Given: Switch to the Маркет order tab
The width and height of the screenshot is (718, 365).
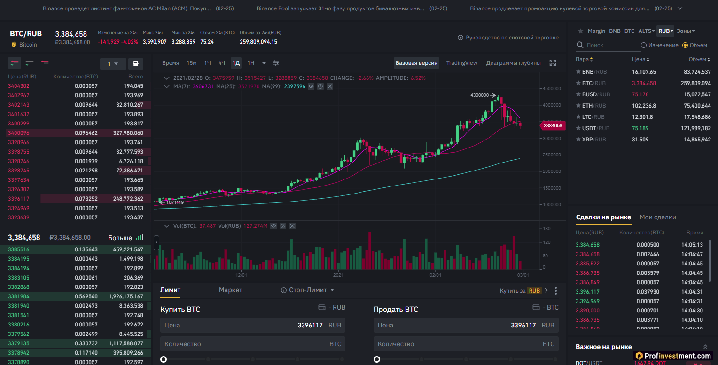Looking at the screenshot, I should 231,290.
